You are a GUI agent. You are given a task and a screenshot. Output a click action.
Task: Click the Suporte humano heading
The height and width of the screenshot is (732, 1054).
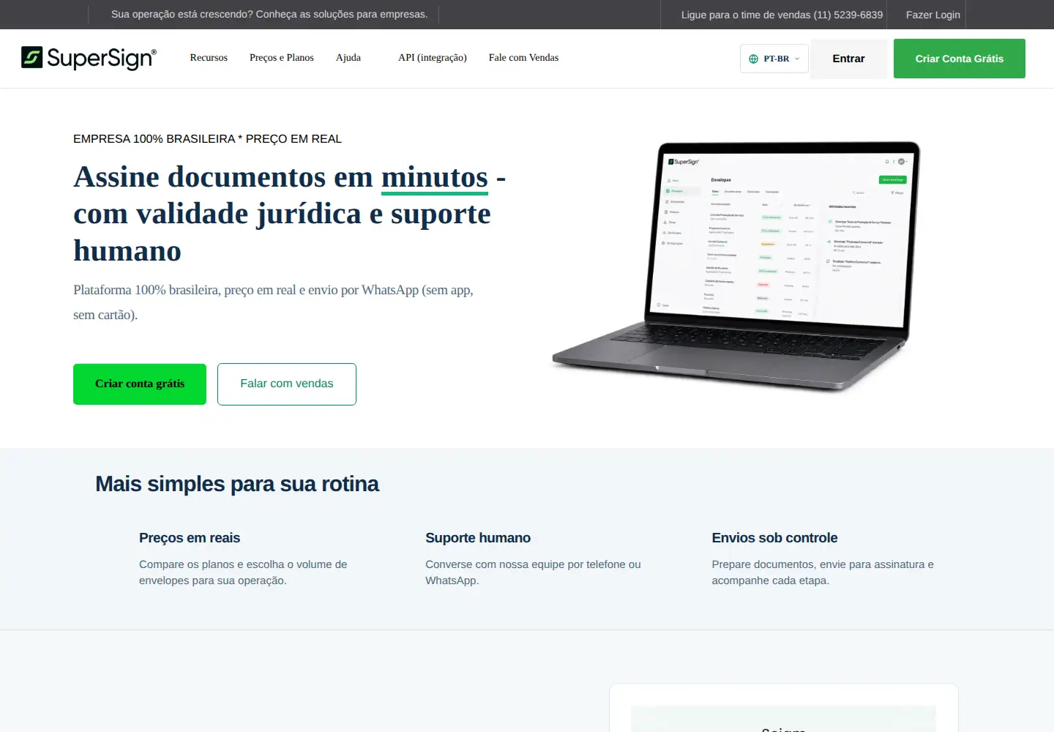(478, 538)
